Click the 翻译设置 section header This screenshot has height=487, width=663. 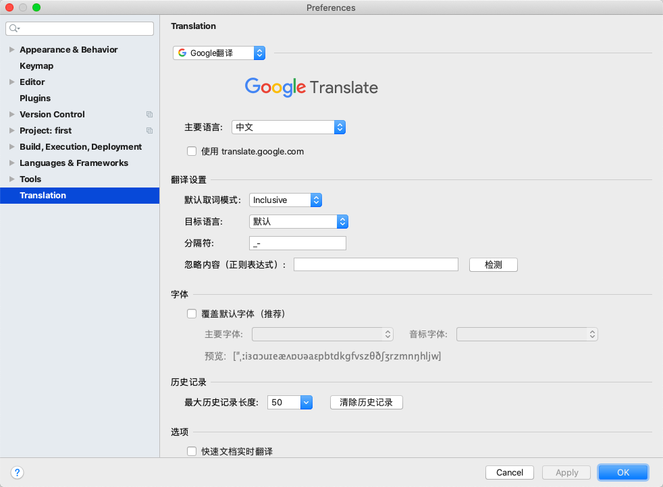tap(188, 180)
